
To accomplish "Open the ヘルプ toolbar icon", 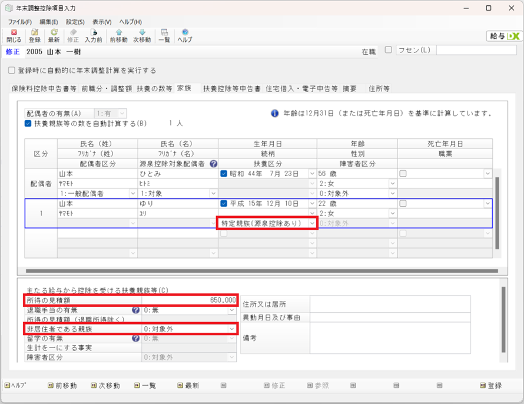I will coord(185,35).
